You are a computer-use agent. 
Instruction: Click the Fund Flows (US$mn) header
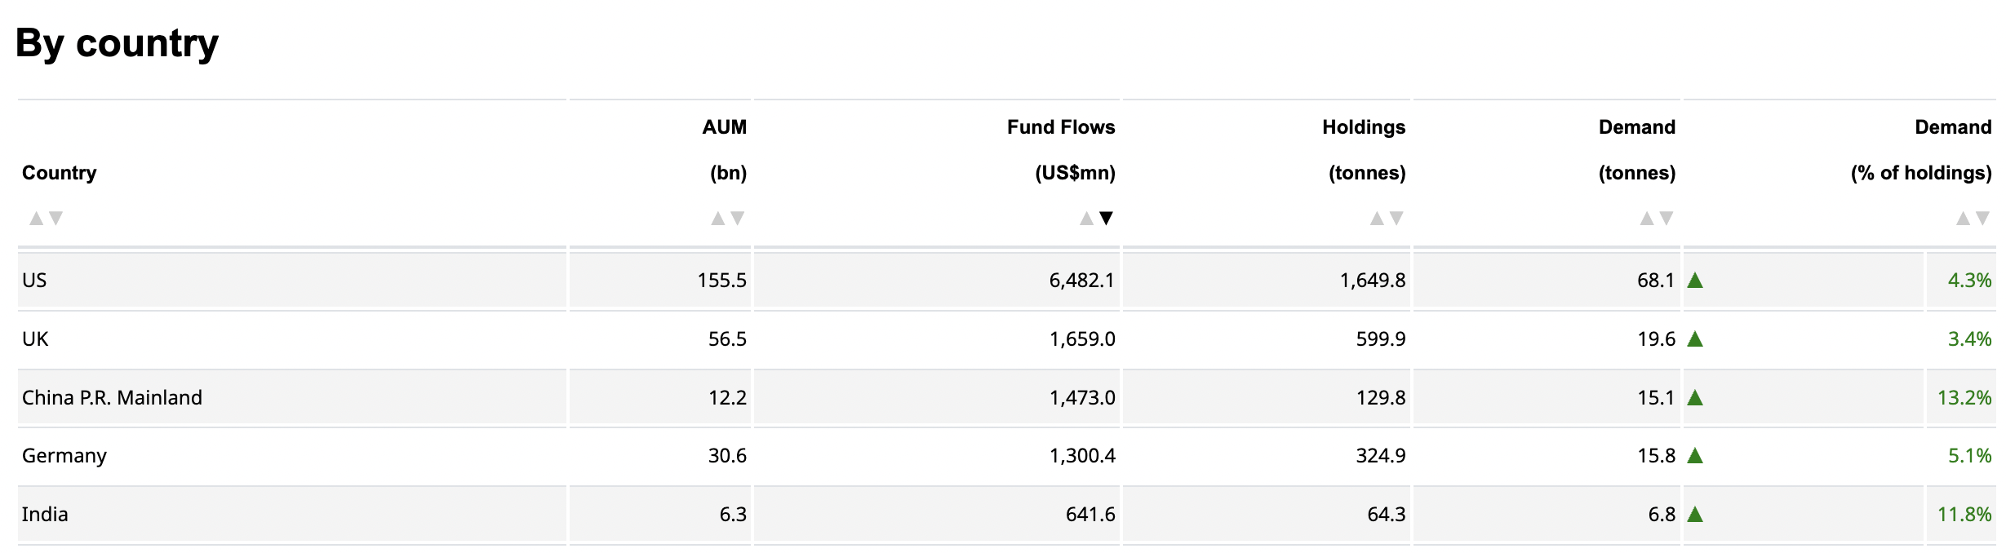[x=1061, y=149]
